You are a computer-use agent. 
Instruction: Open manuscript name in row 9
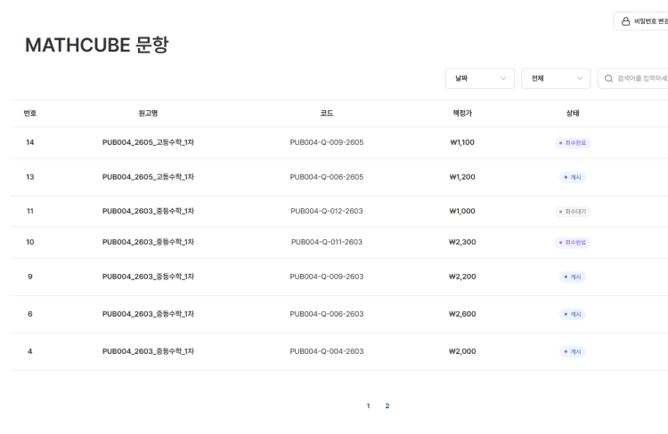(x=148, y=277)
